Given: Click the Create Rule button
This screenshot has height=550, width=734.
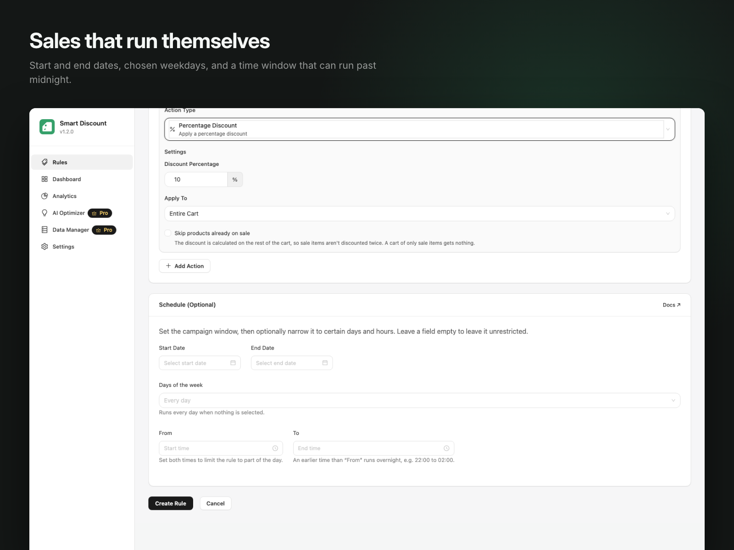Looking at the screenshot, I should point(171,503).
